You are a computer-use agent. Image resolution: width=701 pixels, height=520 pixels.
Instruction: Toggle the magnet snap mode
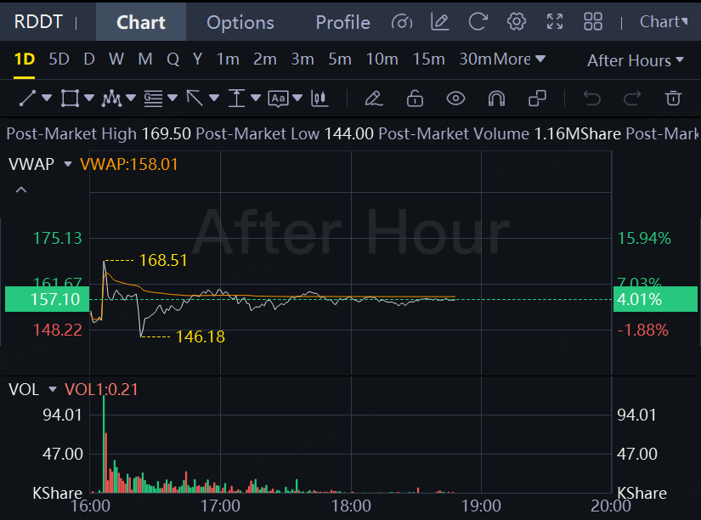coord(497,99)
